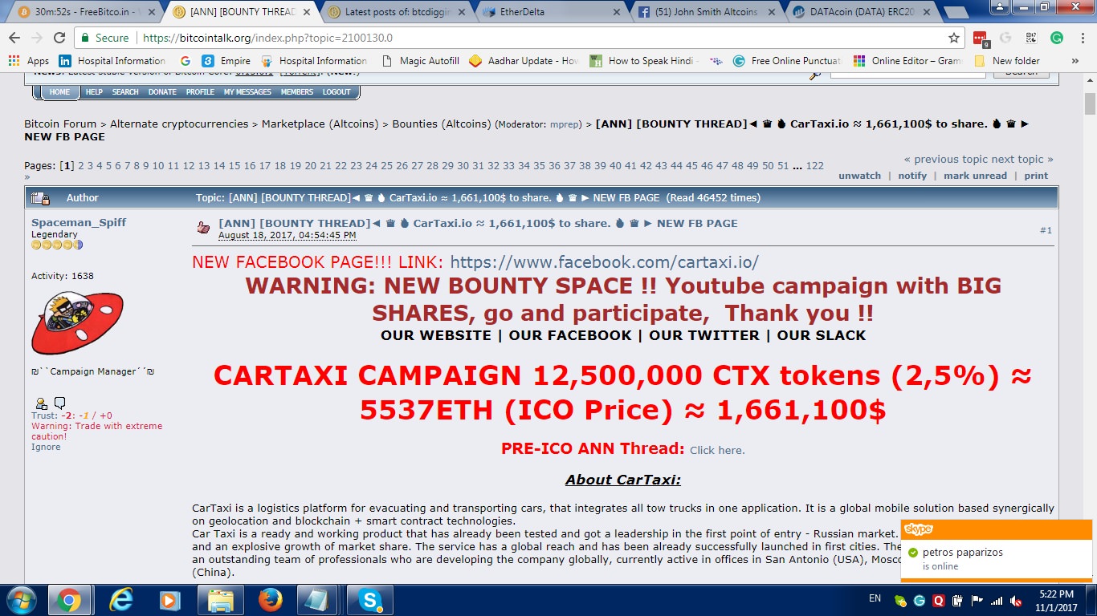1097x616 pixels.
Task: Bookmark this page with the star icon
Action: pos(953,38)
